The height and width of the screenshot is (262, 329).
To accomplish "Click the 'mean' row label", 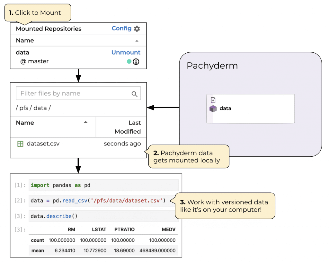I will tap(38, 251).
